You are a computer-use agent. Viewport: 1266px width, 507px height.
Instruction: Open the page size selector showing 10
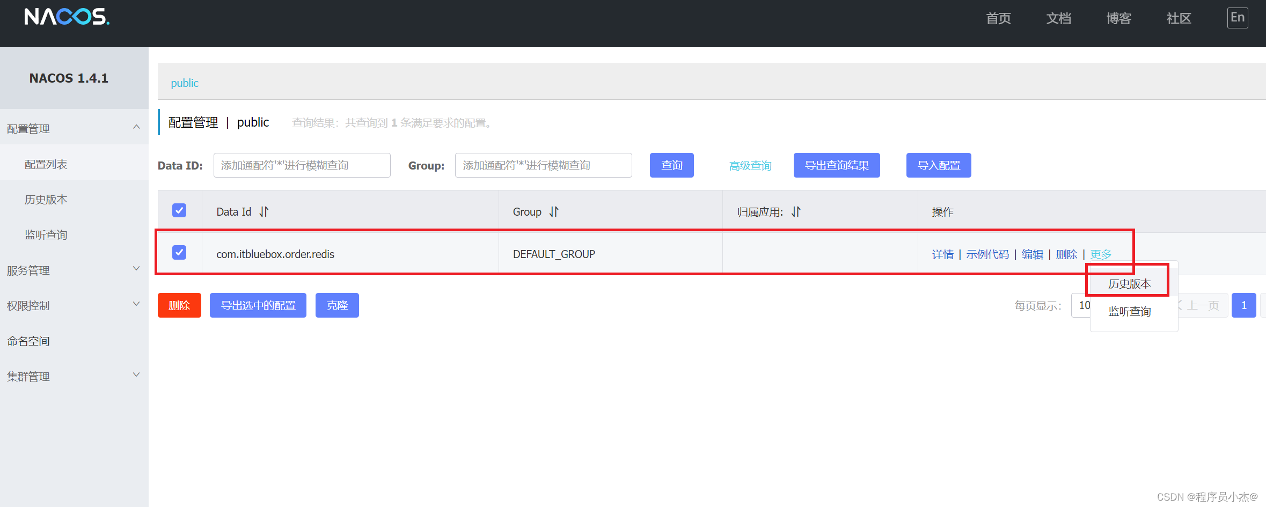(x=1081, y=305)
